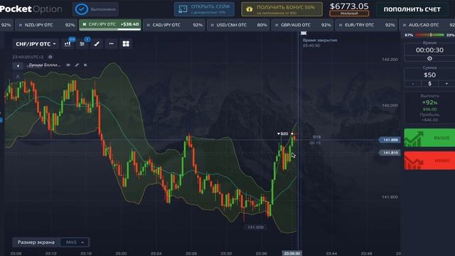Image resolution: width=455 pixels, height=256 pixels.
Task: Select the drawing brush tool
Action: (x=97, y=44)
